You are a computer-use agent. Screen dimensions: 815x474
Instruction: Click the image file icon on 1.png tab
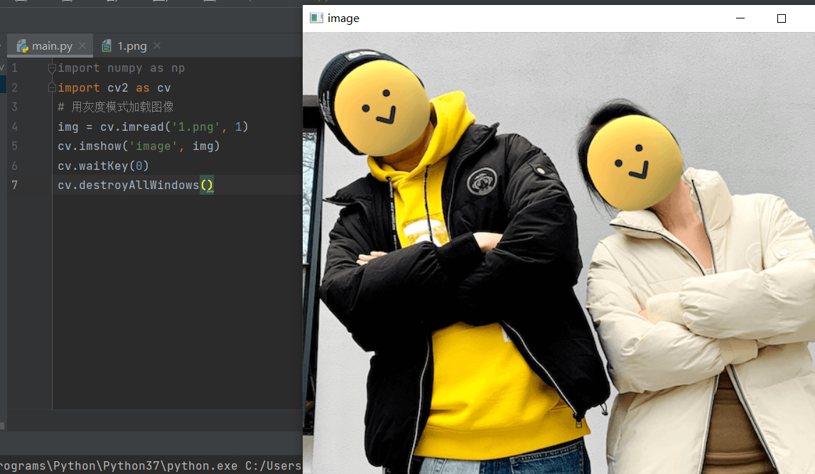(x=107, y=45)
